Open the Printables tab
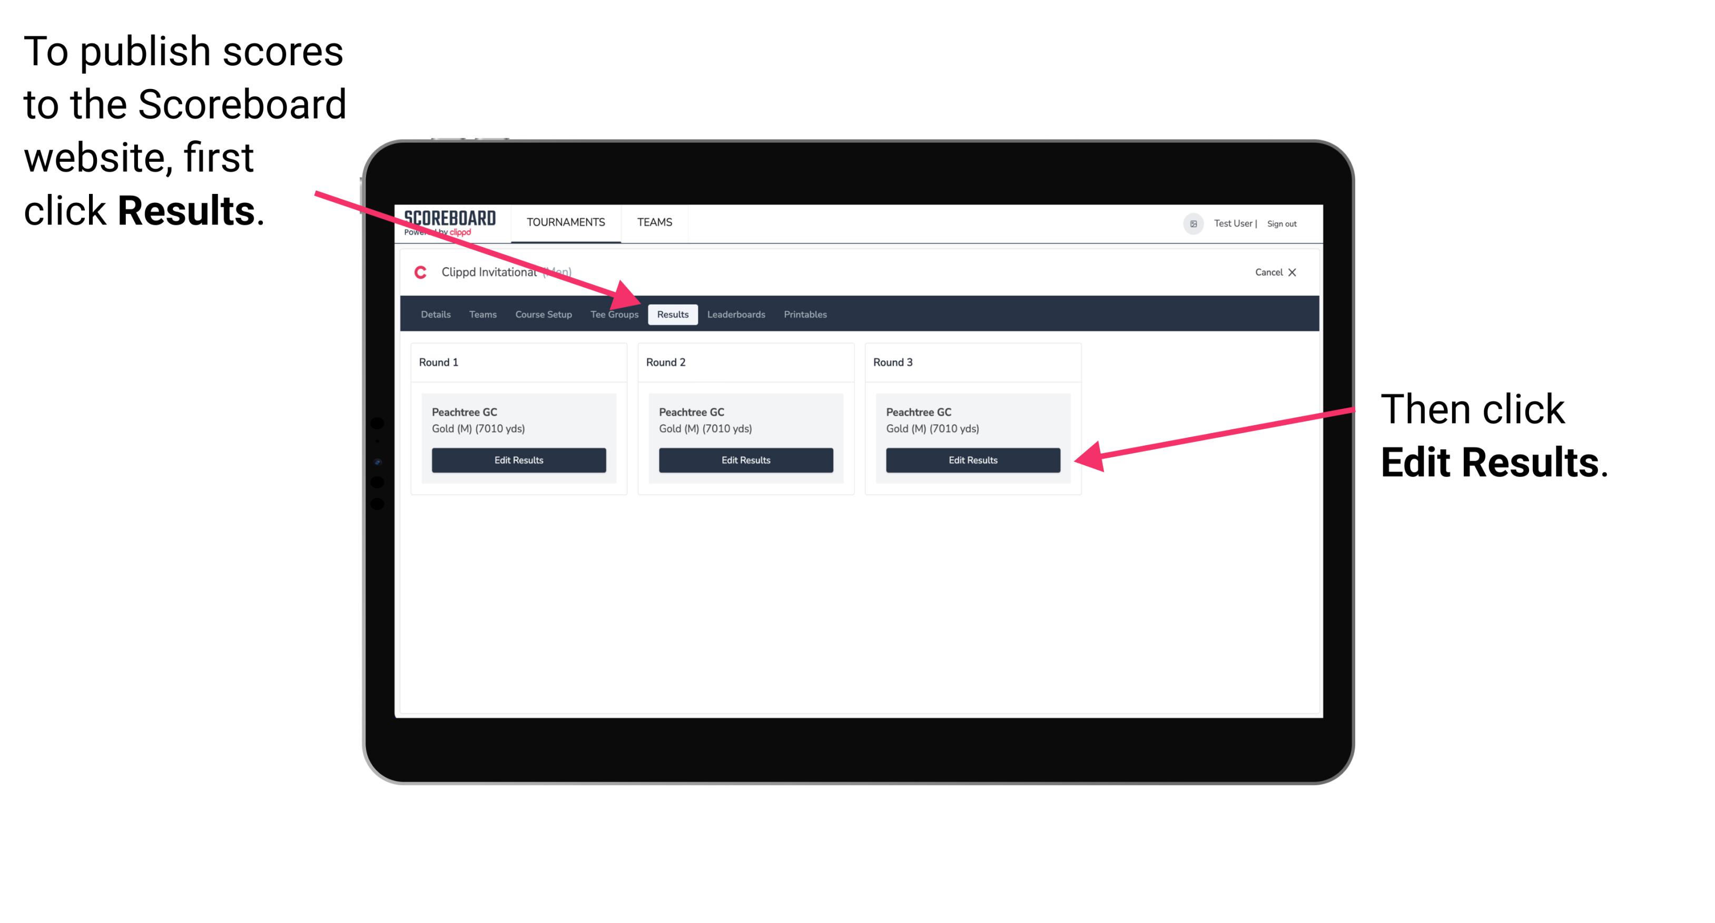 [806, 315]
